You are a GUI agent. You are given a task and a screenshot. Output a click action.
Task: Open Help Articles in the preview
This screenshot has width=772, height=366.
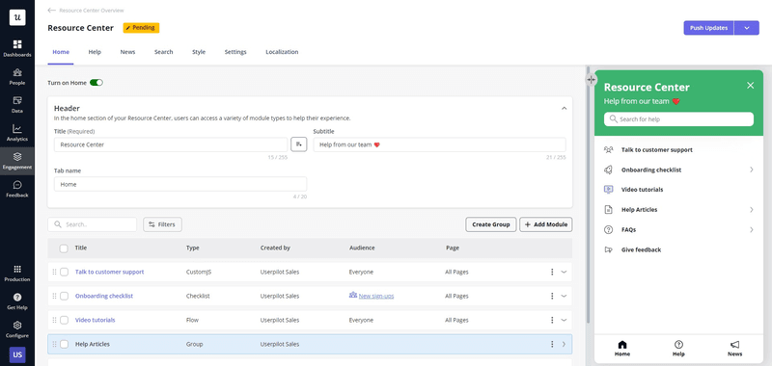pos(678,209)
